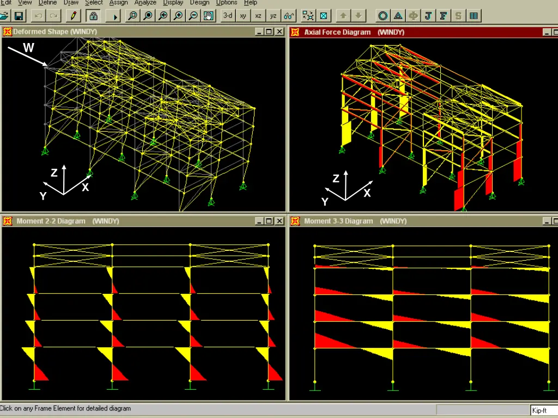The height and width of the screenshot is (418, 558).
Task: Show the undeformed shape circle icon
Action: tap(383, 16)
